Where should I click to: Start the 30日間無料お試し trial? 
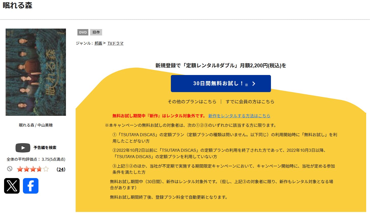[221, 83]
